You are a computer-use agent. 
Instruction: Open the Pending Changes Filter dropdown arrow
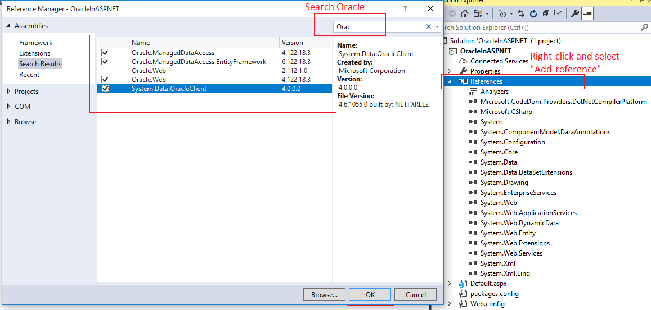(x=511, y=14)
